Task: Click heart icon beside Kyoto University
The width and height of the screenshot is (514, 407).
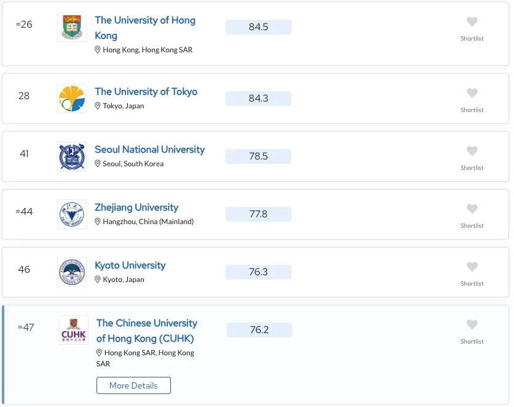Action: (472, 267)
